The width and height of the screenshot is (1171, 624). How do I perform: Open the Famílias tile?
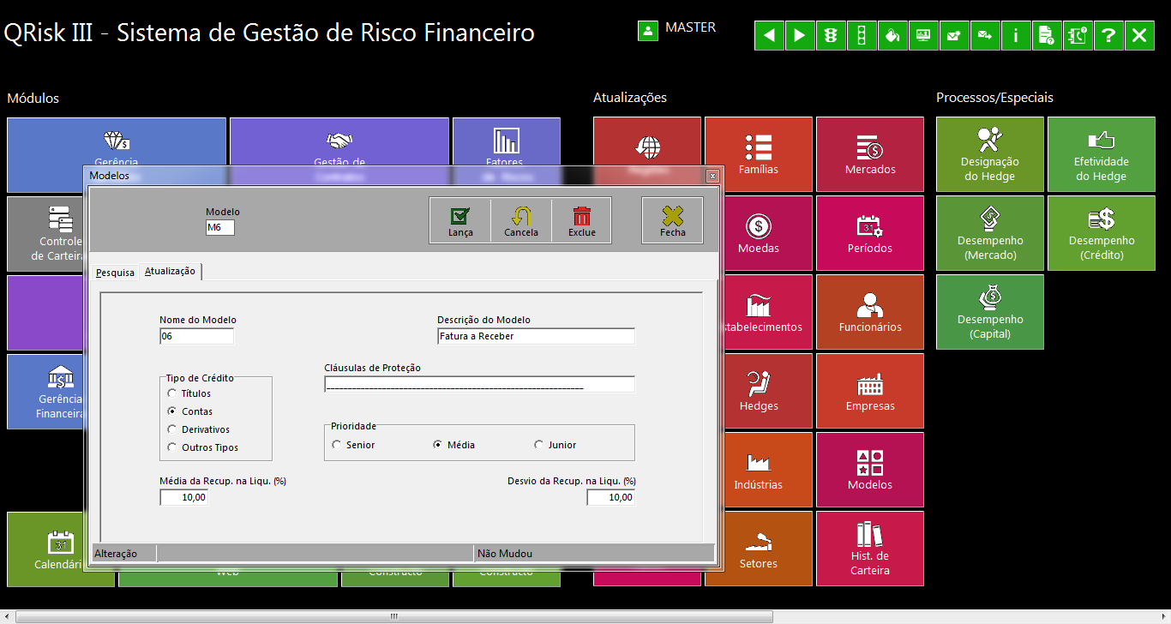click(759, 154)
